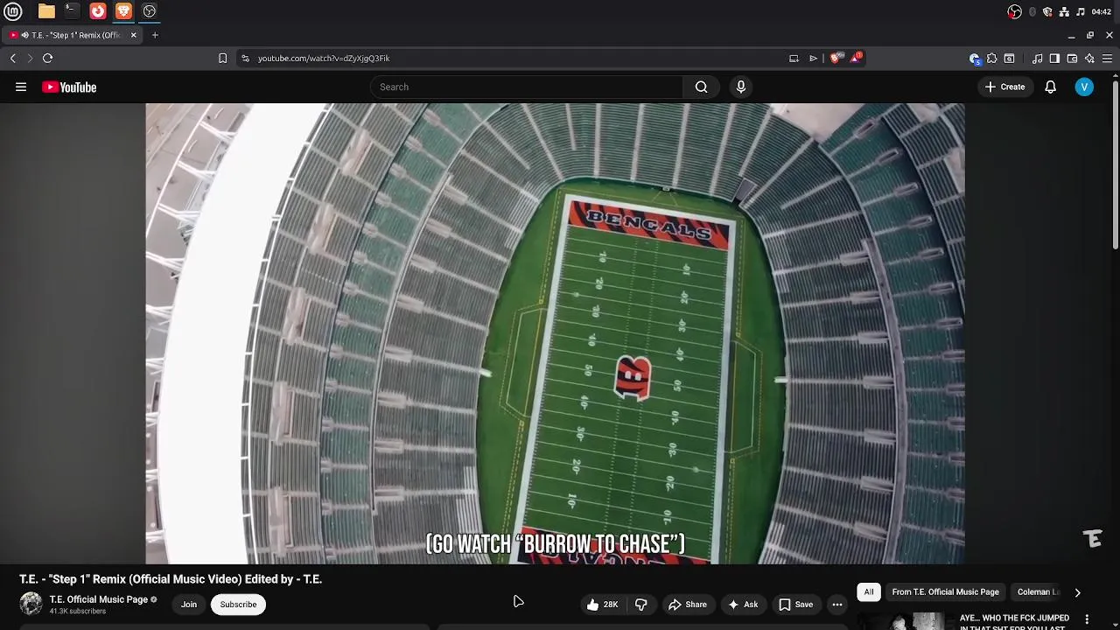Click the OBS recording tray icon
The image size is (1120, 630).
[1015, 11]
